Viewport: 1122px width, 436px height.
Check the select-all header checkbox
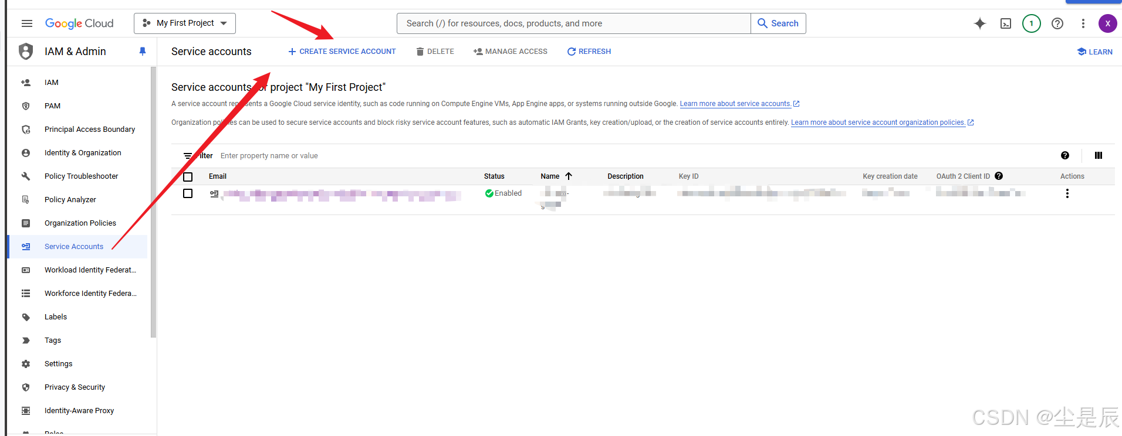[x=188, y=177]
